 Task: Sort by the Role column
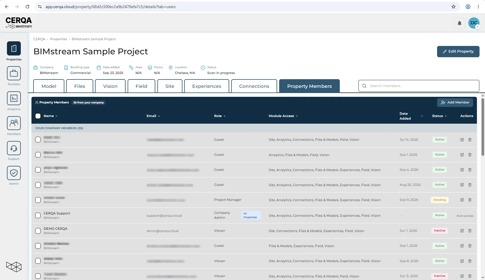[220, 116]
